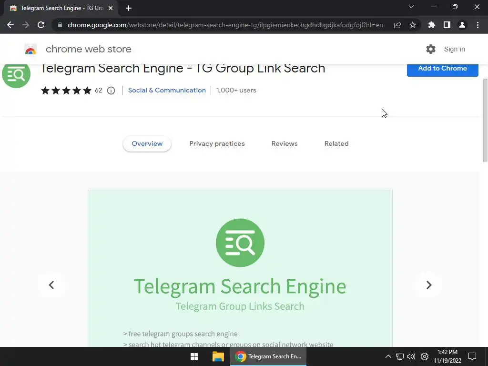Open Web Store settings gear
488x366 pixels.
point(431,49)
